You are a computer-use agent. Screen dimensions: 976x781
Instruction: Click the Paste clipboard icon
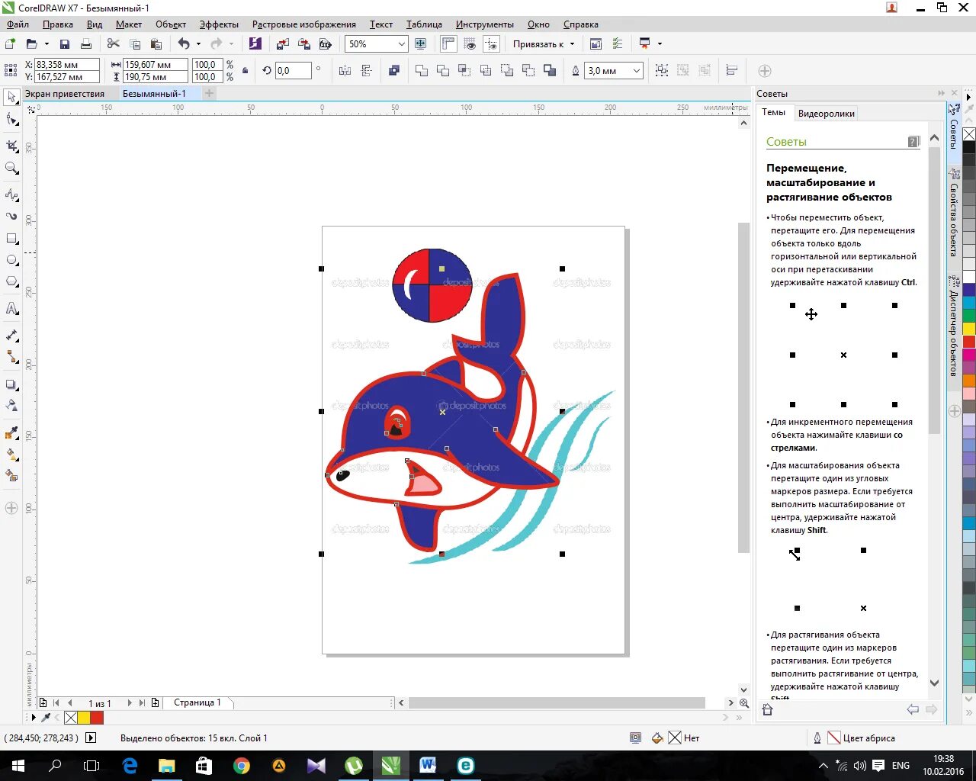pyautogui.click(x=156, y=44)
